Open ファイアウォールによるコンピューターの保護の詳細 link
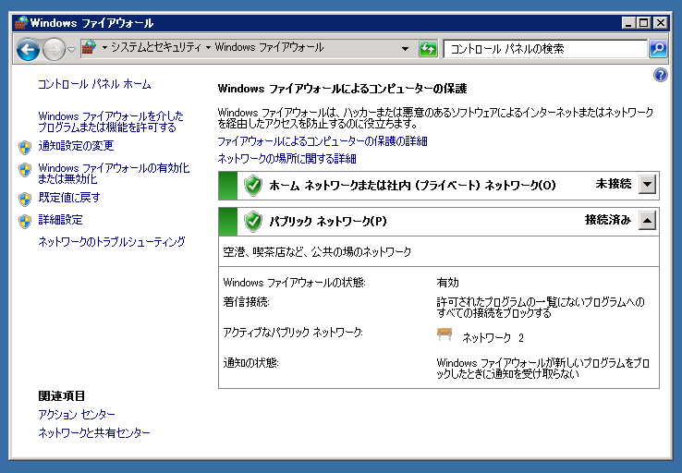 pyautogui.click(x=323, y=141)
